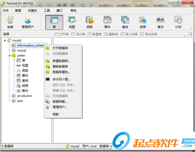Select the information_schema database
195x152 pixels.
pos(29,45)
